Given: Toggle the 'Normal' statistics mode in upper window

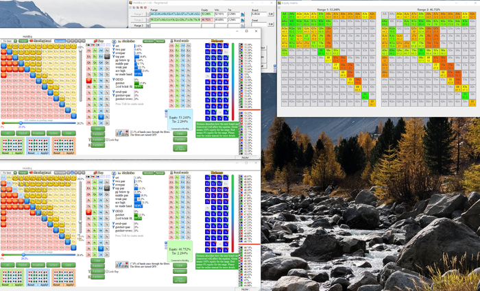Looking at the screenshot, I should pos(161,41).
